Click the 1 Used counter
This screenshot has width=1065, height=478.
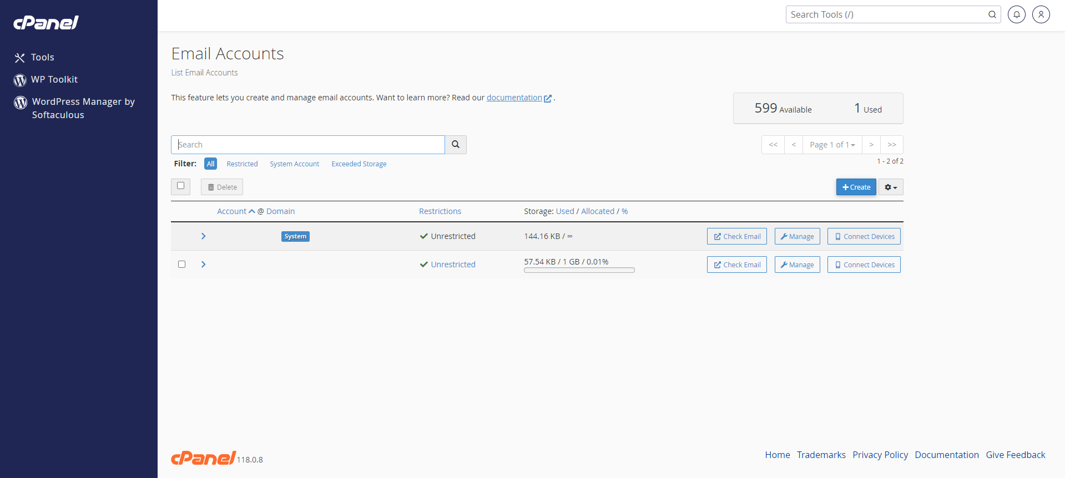click(868, 108)
